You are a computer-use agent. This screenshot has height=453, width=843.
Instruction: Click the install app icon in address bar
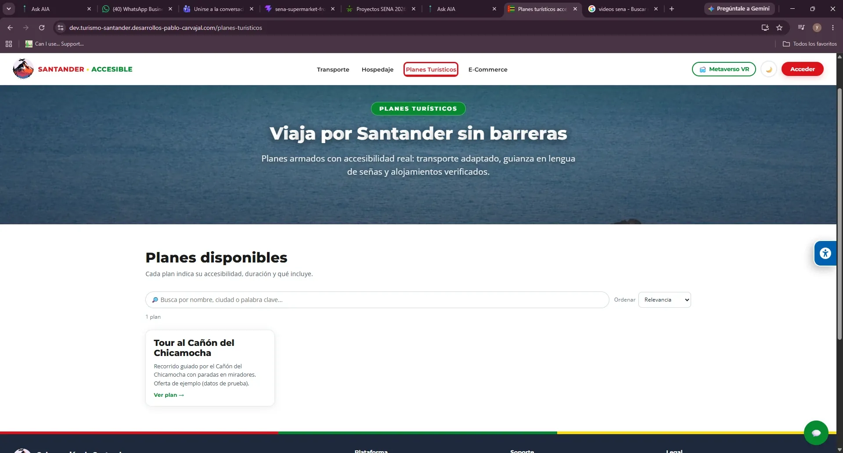coord(765,28)
